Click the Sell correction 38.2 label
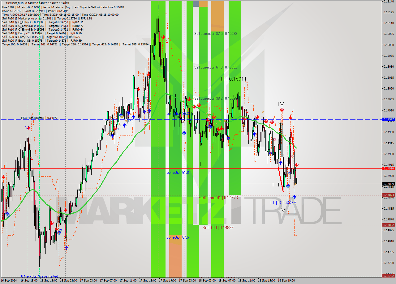 (x=216, y=98)
